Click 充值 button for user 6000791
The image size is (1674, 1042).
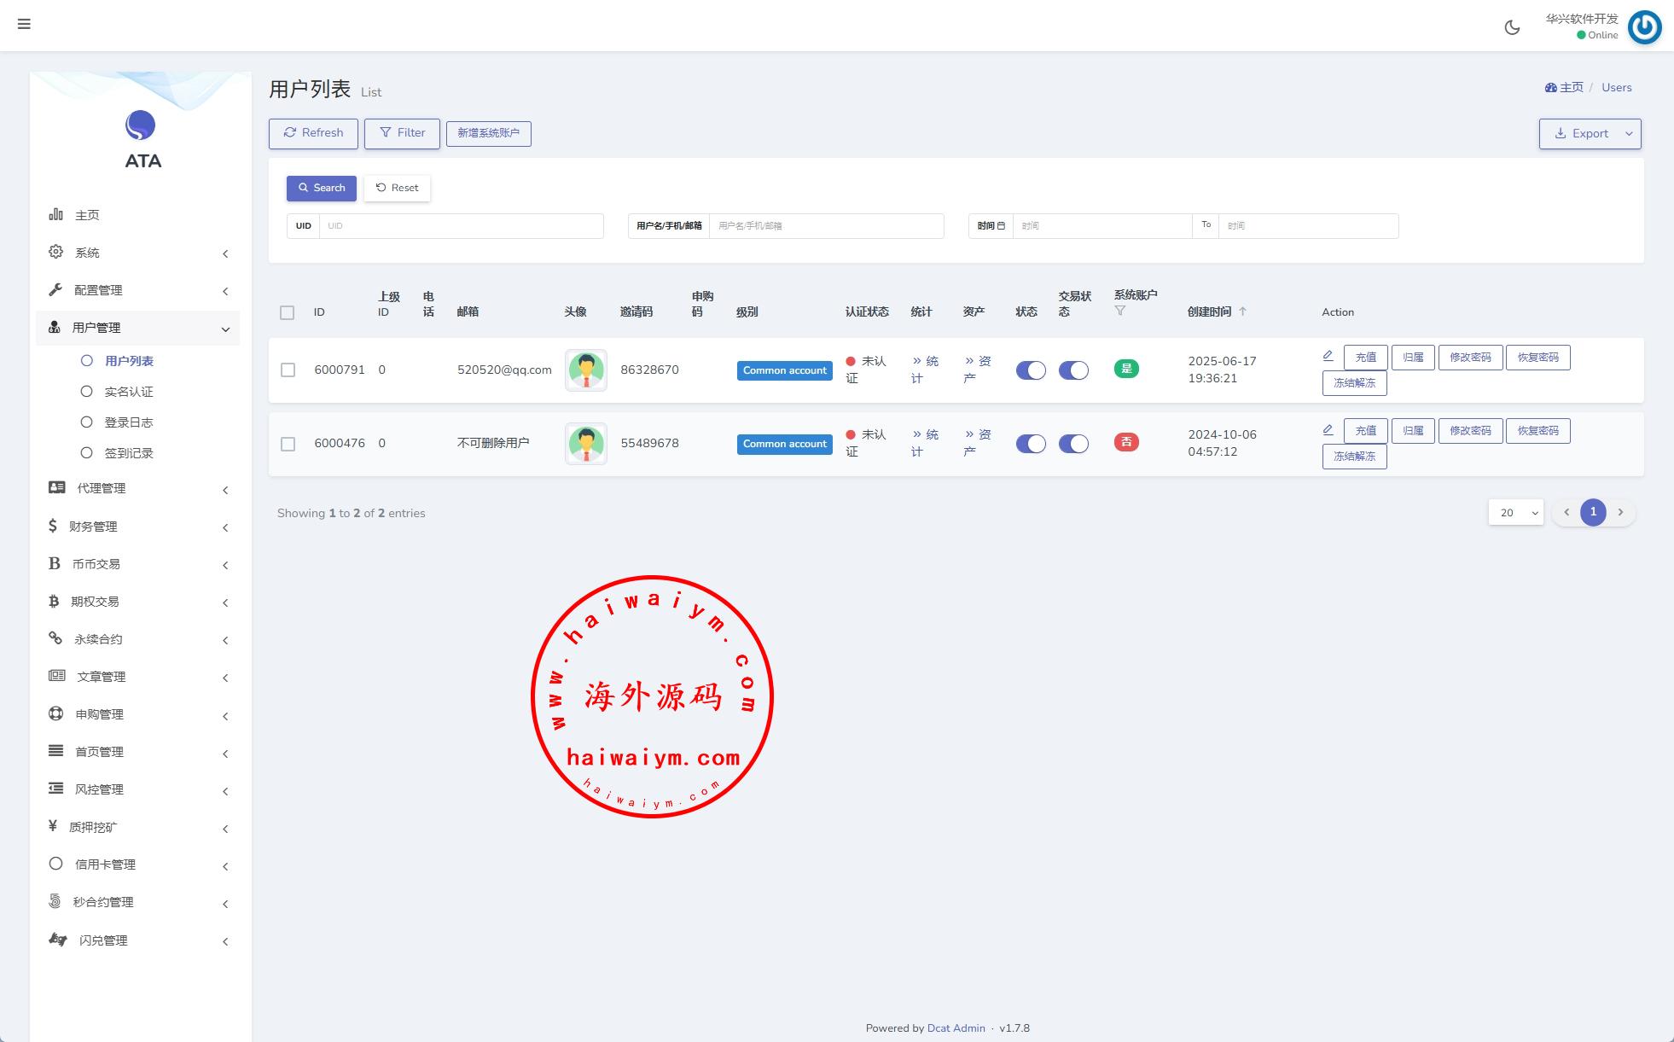(1364, 358)
